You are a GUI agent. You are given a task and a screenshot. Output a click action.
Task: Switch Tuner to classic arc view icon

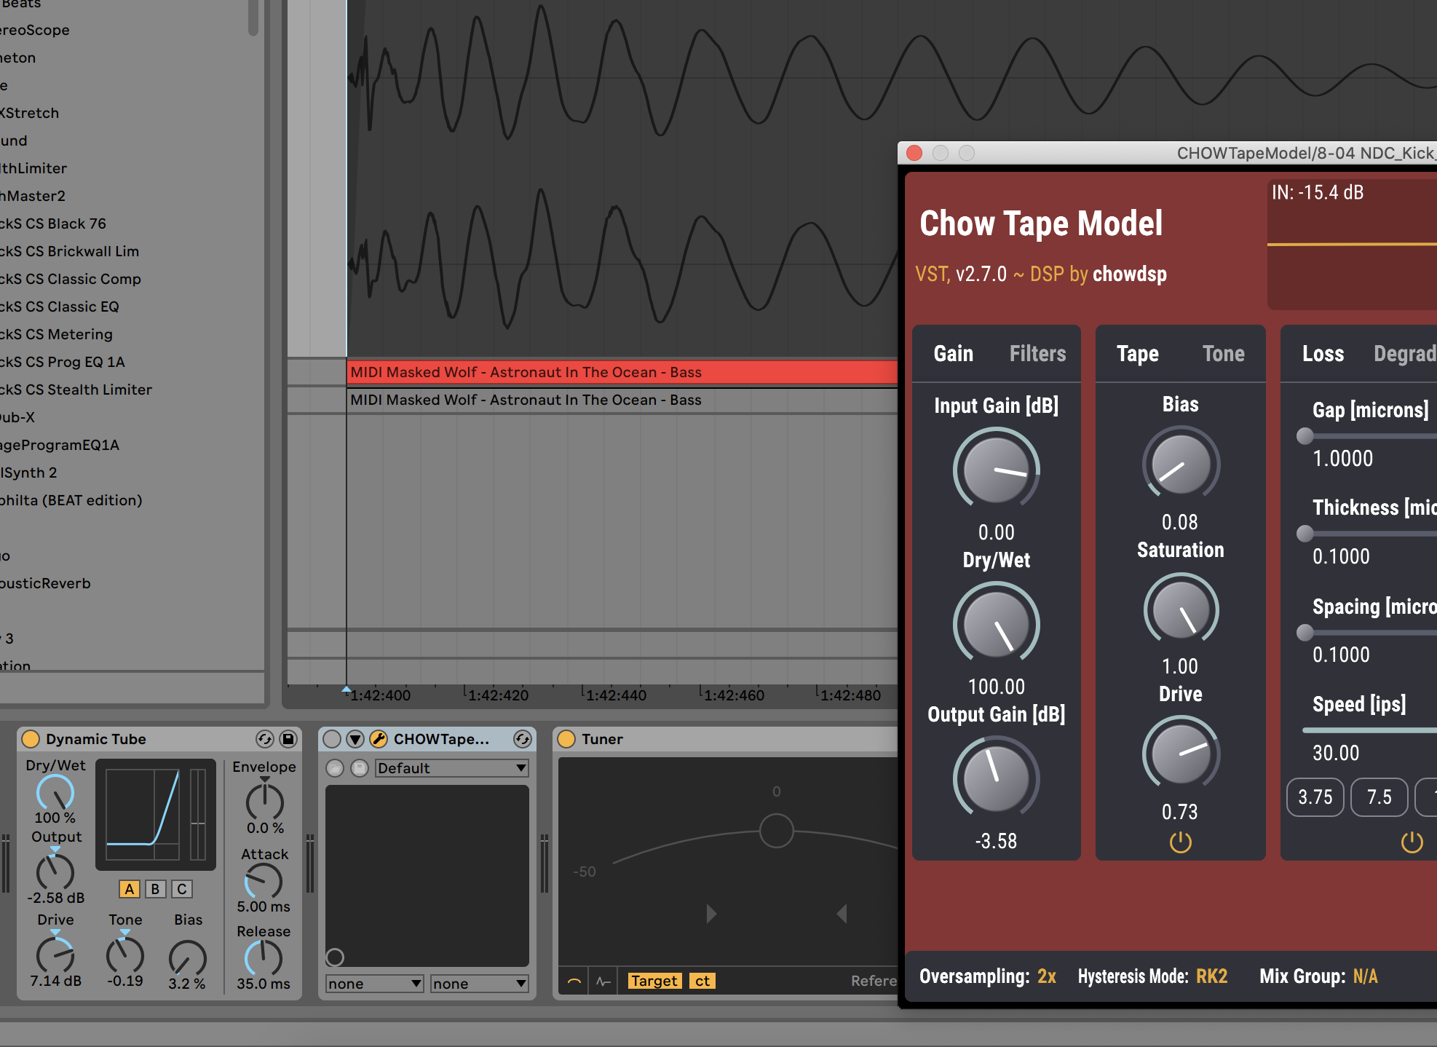tap(574, 981)
